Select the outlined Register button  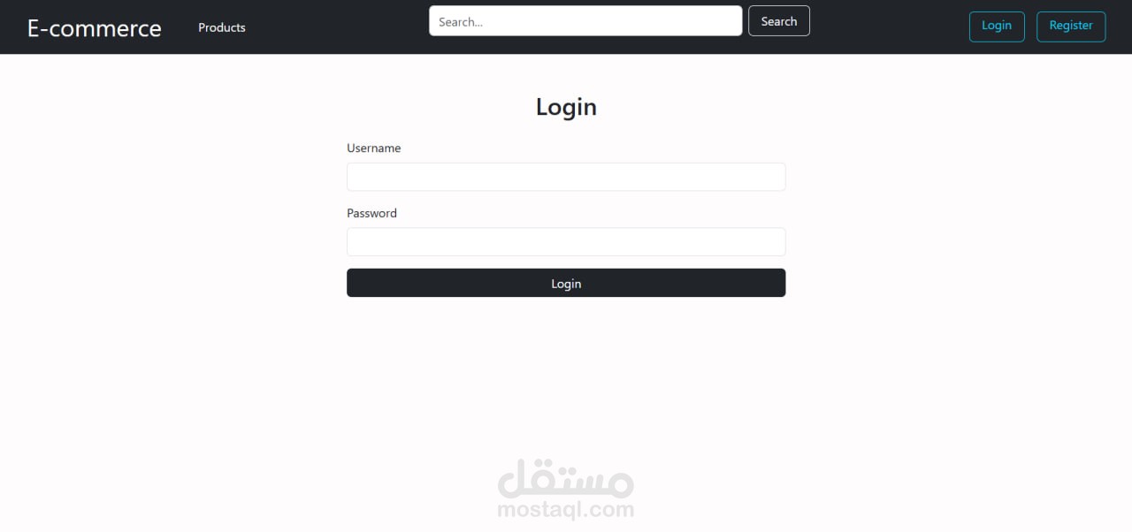pyautogui.click(x=1071, y=26)
